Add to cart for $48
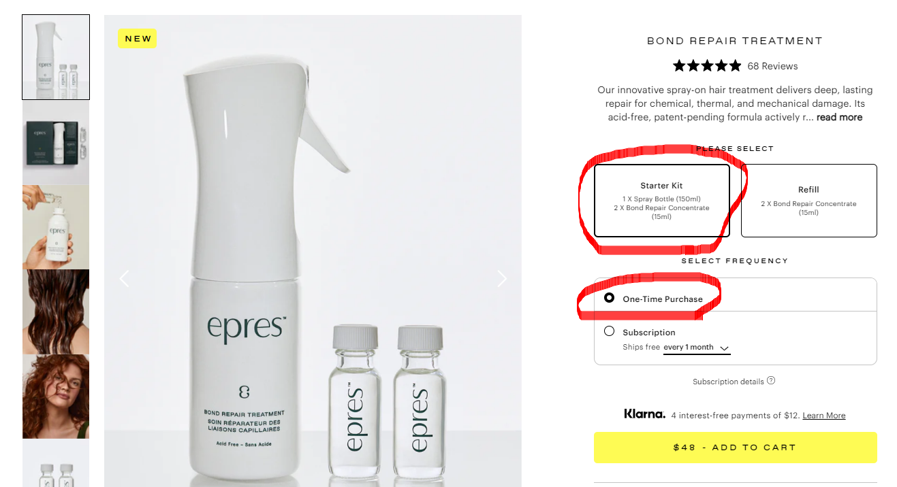This screenshot has width=897, height=487. pyautogui.click(x=736, y=448)
